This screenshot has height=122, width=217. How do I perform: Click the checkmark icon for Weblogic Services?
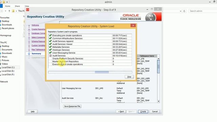(50, 50)
